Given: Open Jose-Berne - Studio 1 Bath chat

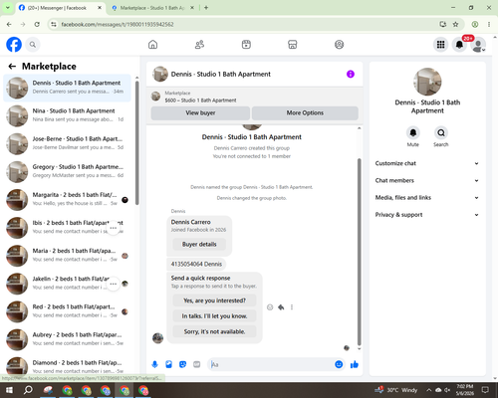Looking at the screenshot, I should 67,143.
